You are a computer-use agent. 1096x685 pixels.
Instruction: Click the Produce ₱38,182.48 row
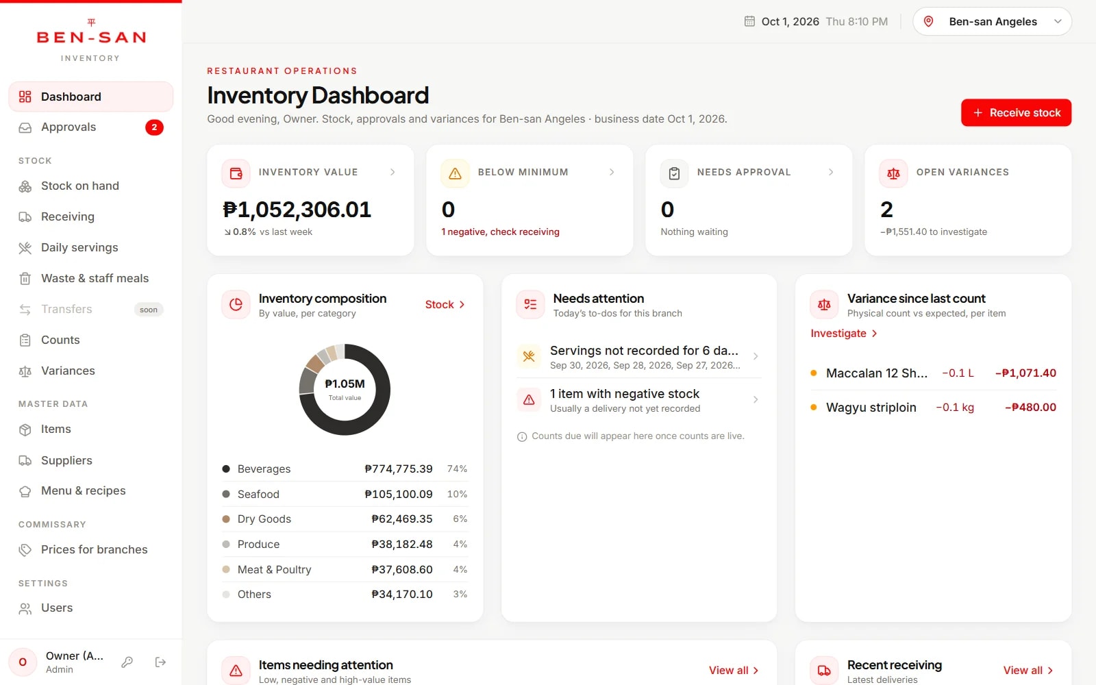[345, 545]
